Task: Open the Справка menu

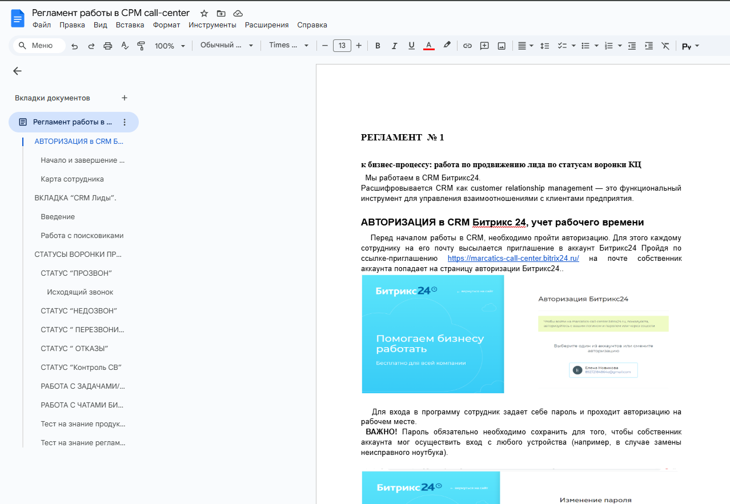Action: [312, 25]
